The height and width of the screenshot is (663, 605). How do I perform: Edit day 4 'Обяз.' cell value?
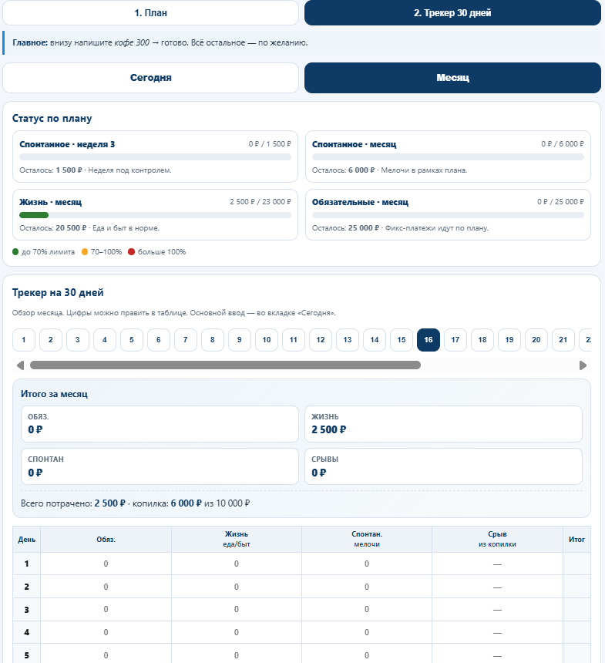[106, 632]
